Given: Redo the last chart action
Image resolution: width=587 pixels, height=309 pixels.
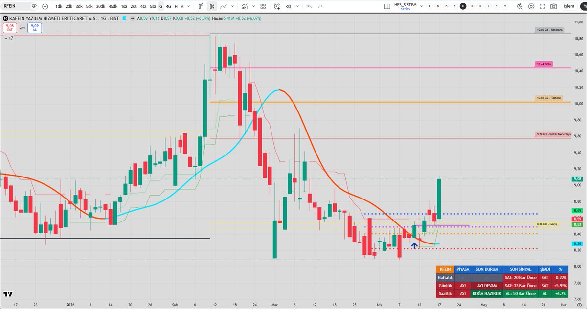Looking at the screenshot, I should [x=320, y=7].
